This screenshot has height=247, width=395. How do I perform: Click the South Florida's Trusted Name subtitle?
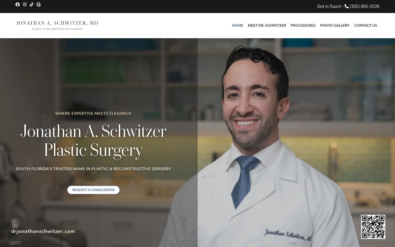point(93,169)
